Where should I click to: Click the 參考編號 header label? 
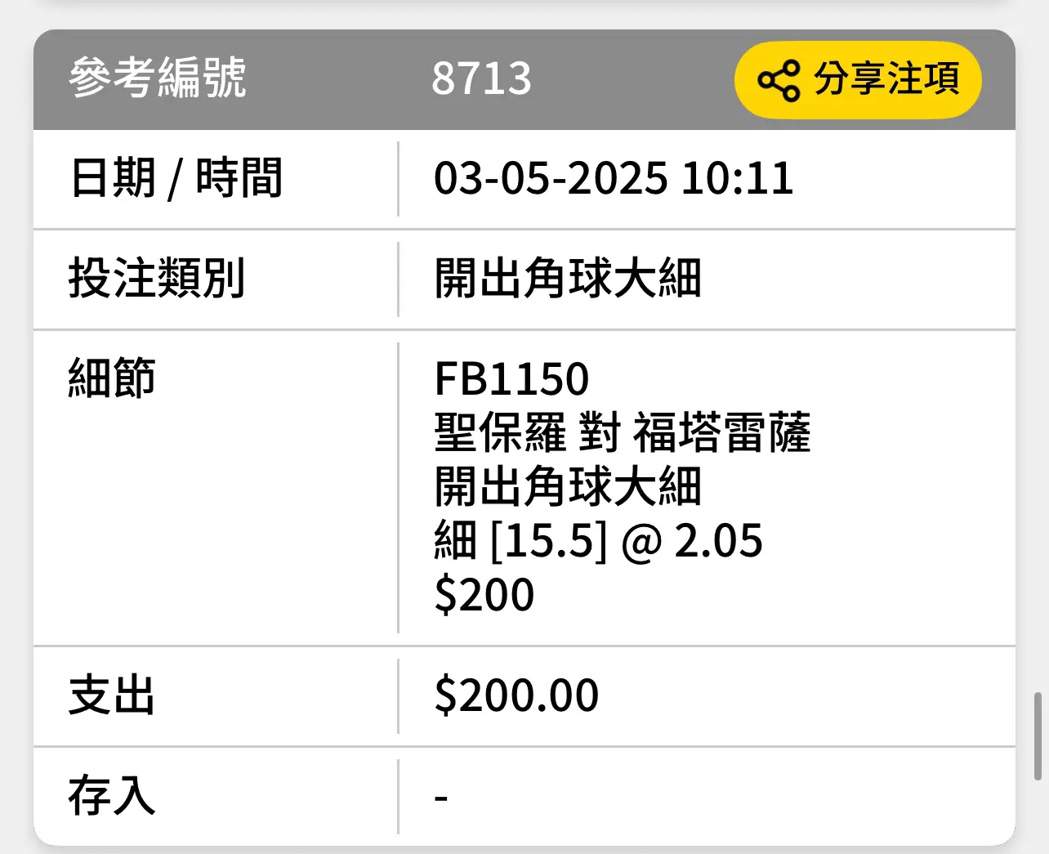point(158,78)
